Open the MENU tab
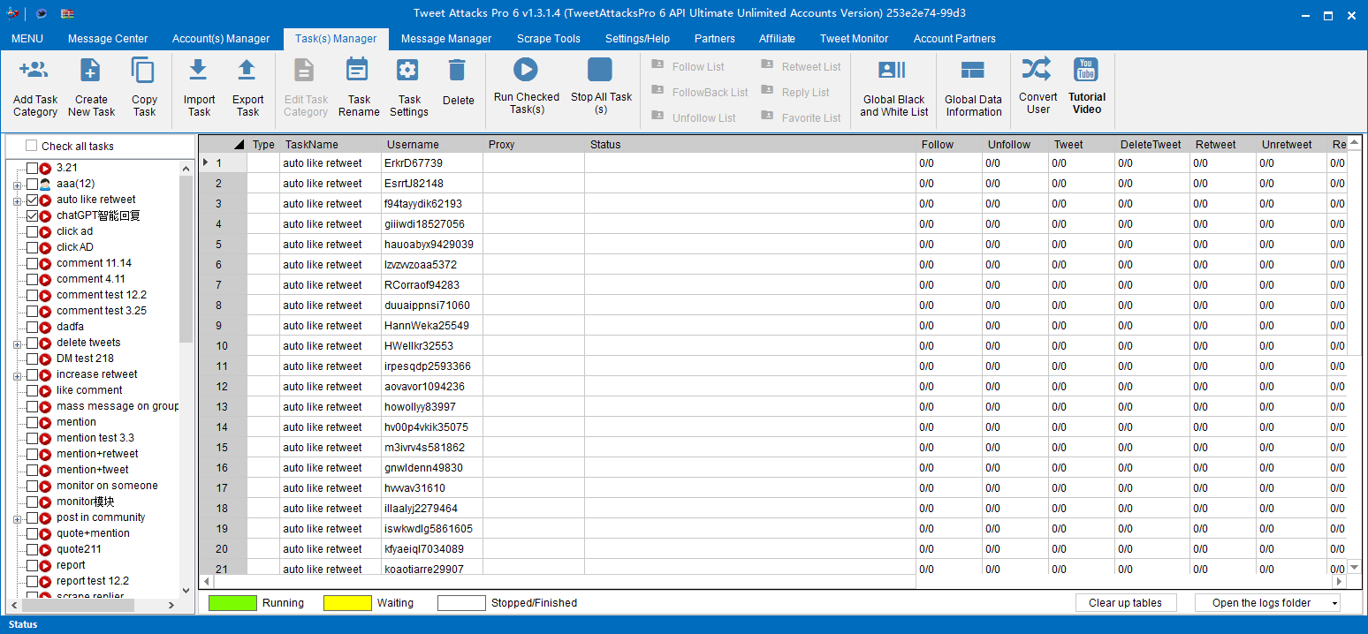 [x=27, y=39]
